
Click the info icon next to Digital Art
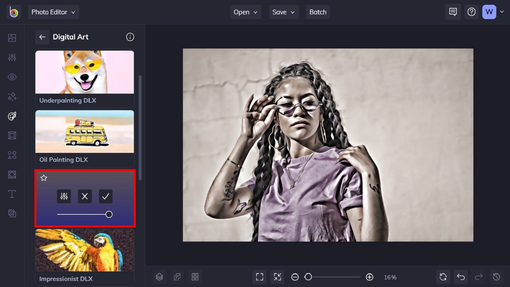pos(130,37)
